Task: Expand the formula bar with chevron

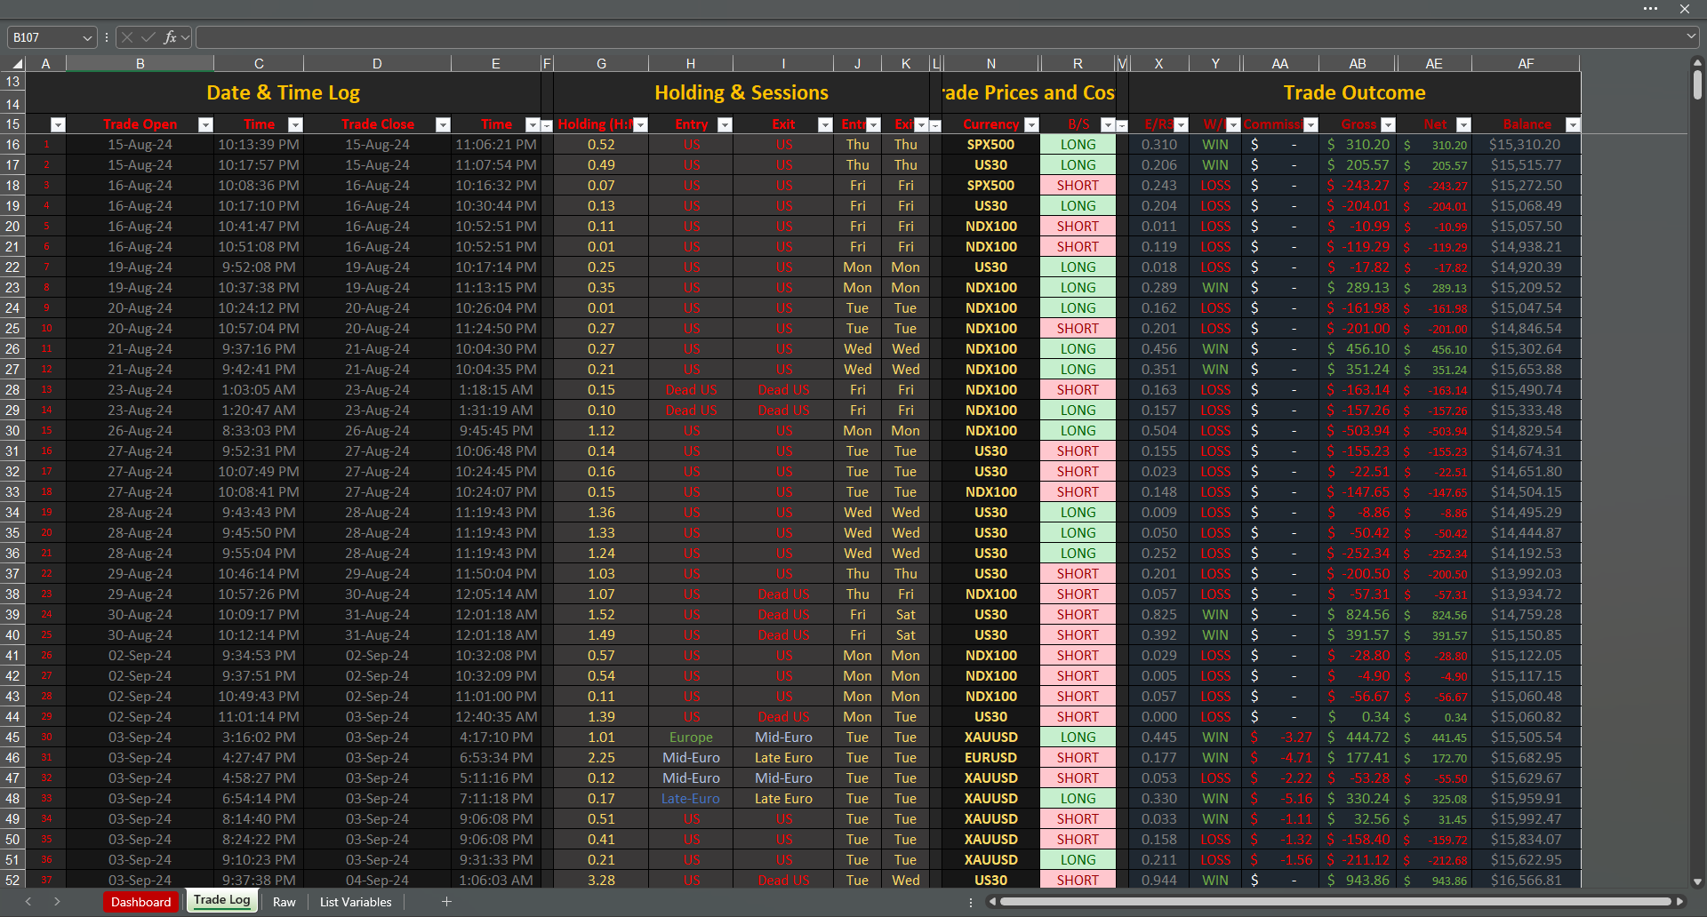Action: click(1691, 37)
